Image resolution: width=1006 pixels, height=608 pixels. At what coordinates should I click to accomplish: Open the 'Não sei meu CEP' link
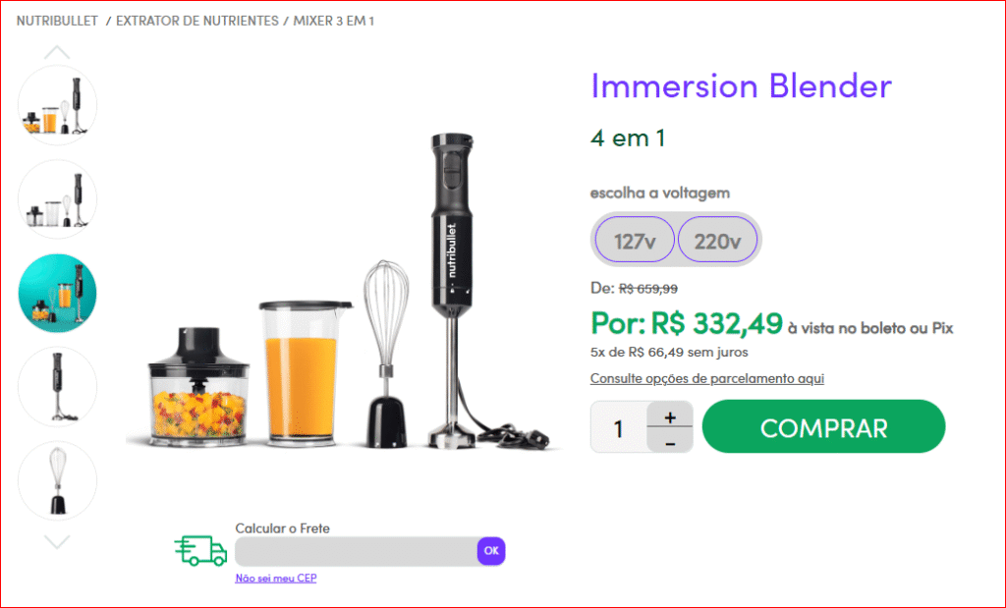276,578
